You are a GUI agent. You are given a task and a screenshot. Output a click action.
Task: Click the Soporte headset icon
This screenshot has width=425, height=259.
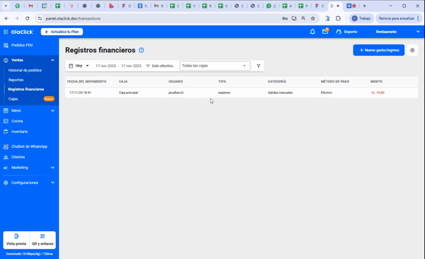339,32
